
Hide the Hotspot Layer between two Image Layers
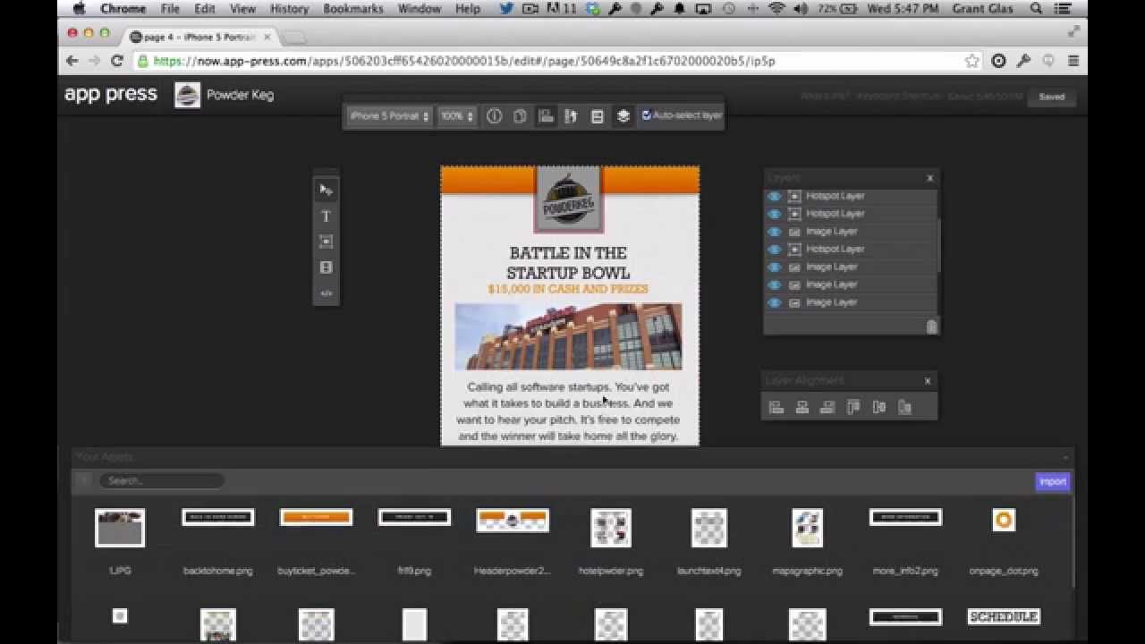(775, 250)
